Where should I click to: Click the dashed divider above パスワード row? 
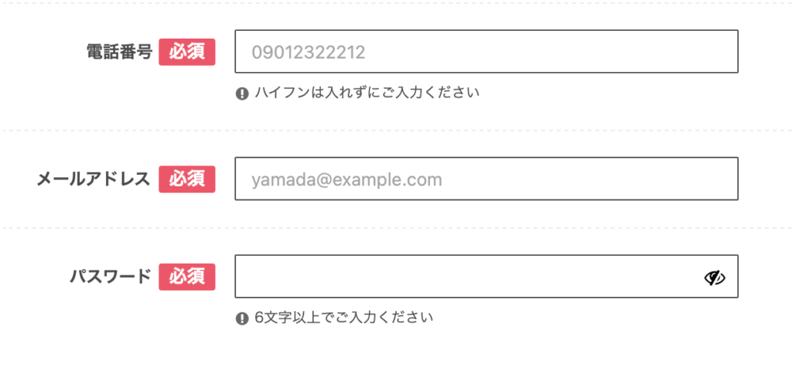[x=396, y=228]
